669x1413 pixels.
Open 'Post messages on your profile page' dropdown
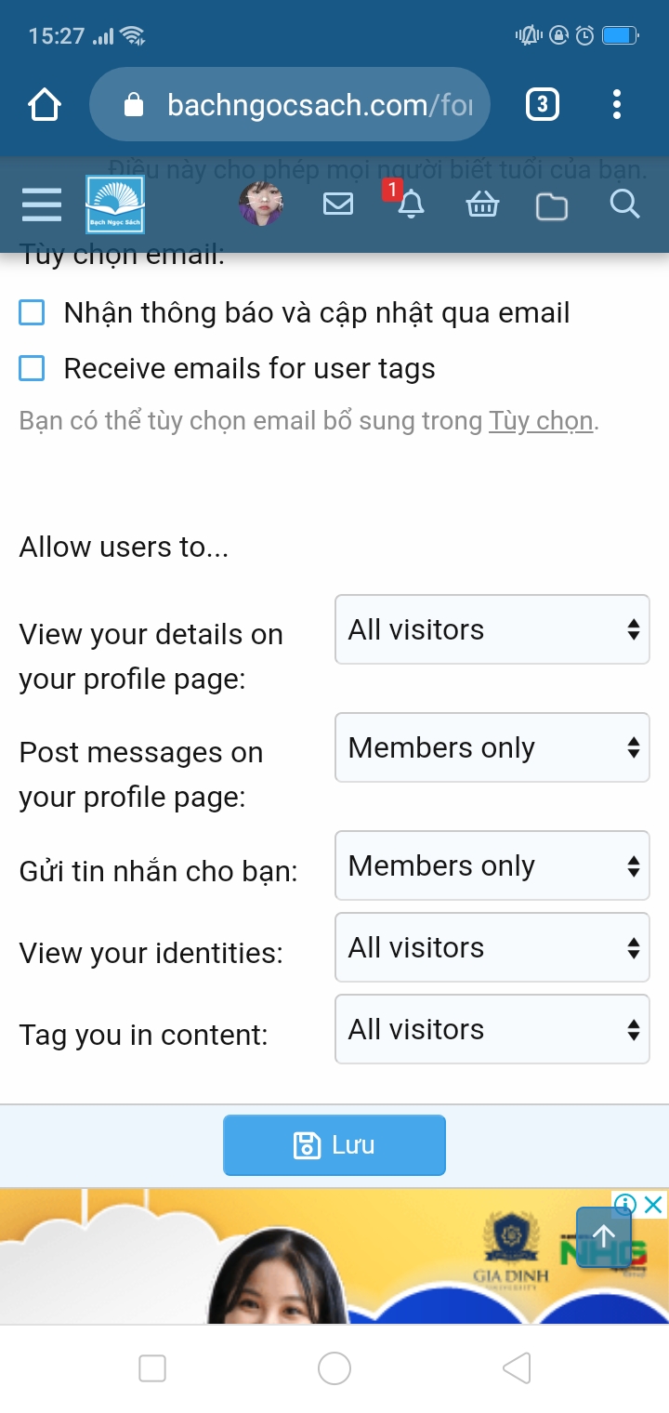[492, 748]
